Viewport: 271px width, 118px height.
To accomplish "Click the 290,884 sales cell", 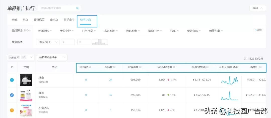I will (x=135, y=95).
